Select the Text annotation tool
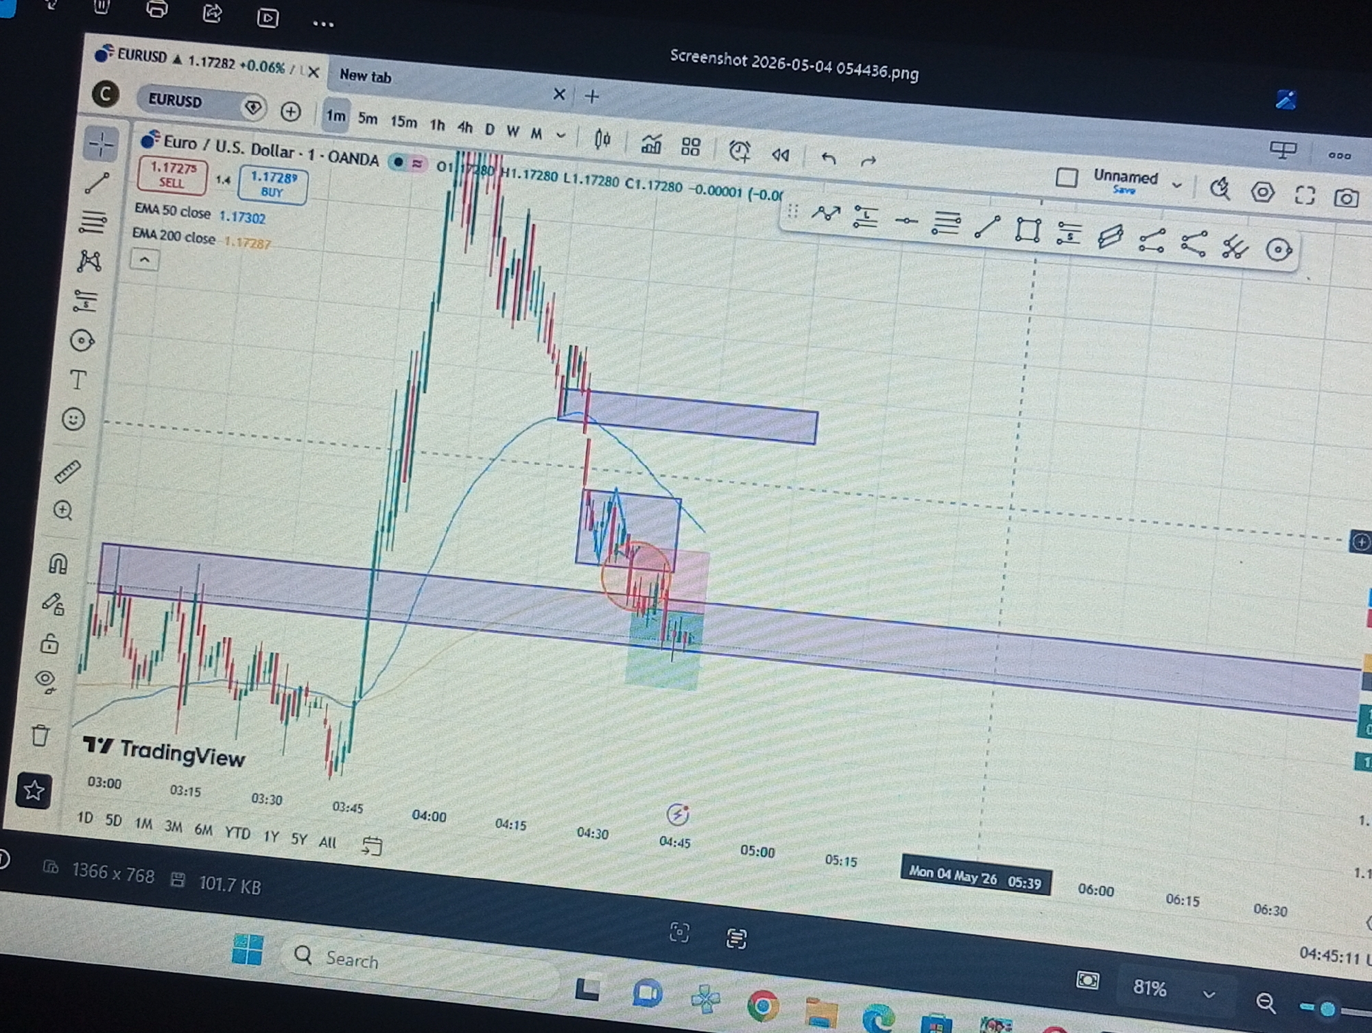The height and width of the screenshot is (1033, 1372). pyautogui.click(x=78, y=379)
